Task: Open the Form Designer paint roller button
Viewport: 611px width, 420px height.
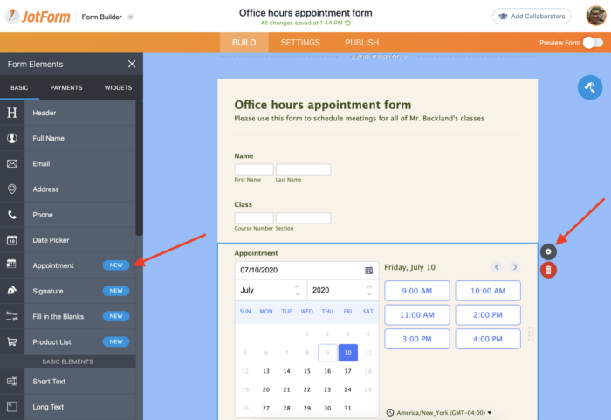Action: (589, 87)
